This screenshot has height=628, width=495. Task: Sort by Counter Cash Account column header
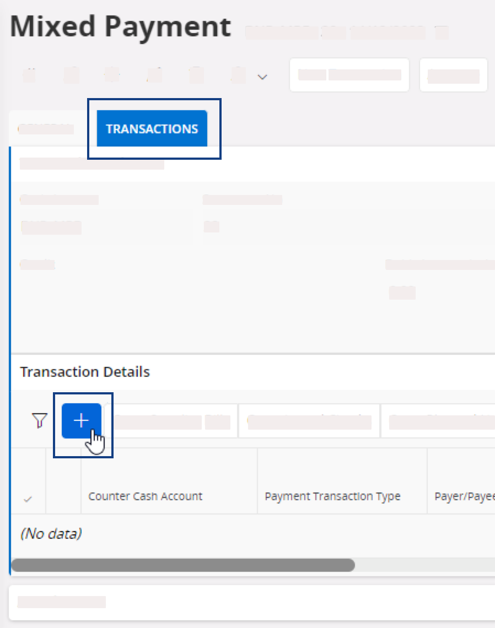(146, 496)
